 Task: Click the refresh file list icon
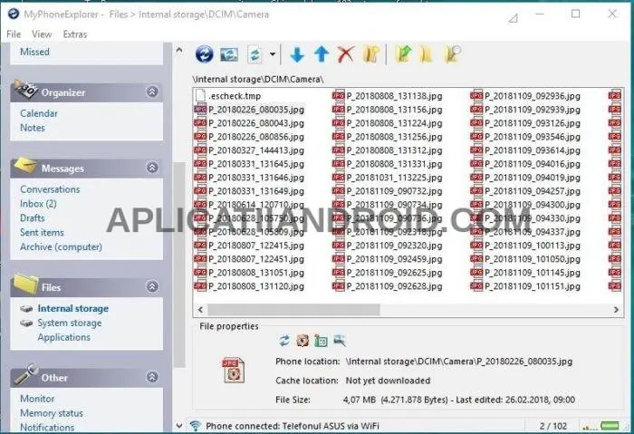255,54
